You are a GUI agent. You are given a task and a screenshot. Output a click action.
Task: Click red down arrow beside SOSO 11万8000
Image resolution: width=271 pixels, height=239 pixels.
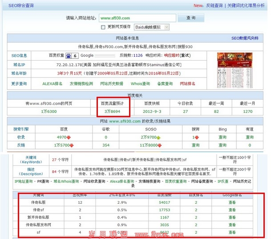tap(162, 145)
